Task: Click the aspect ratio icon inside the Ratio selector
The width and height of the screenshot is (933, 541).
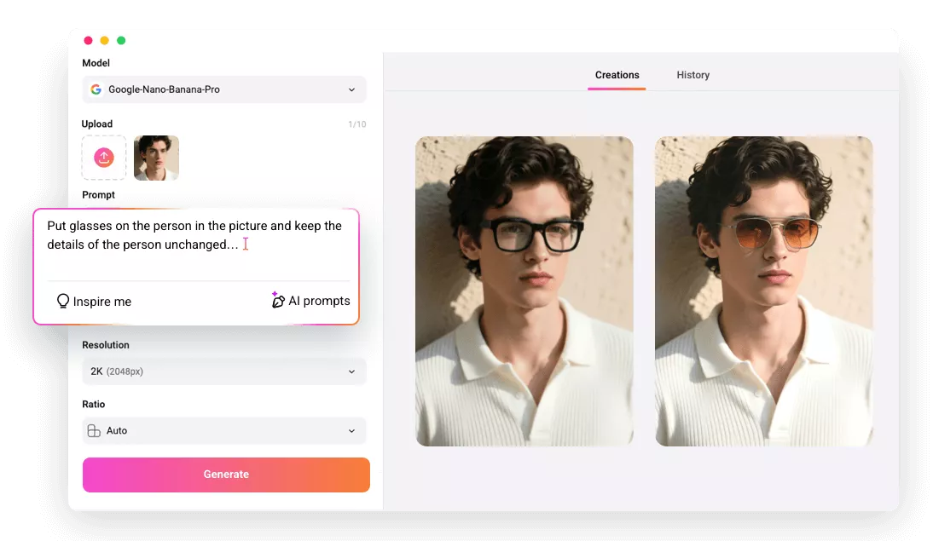Action: [95, 430]
